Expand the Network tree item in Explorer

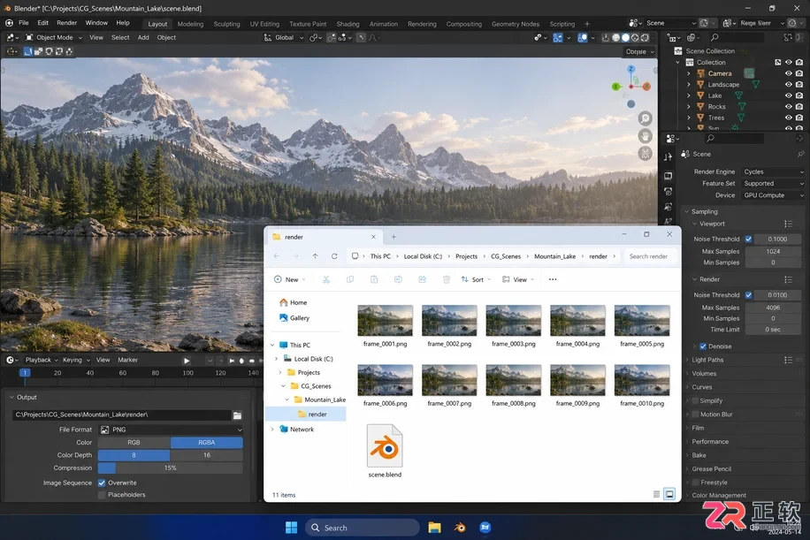pyautogui.click(x=272, y=429)
